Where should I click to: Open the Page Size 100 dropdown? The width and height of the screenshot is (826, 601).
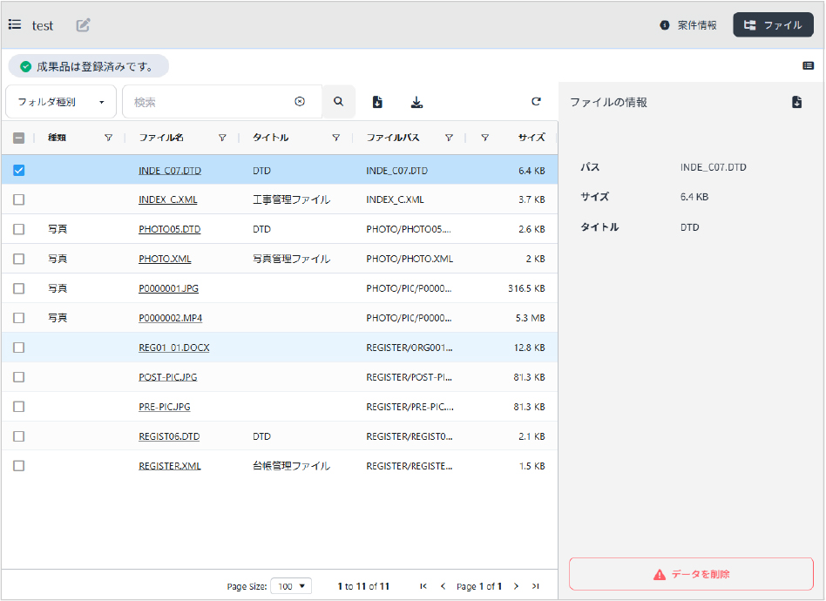tap(291, 586)
